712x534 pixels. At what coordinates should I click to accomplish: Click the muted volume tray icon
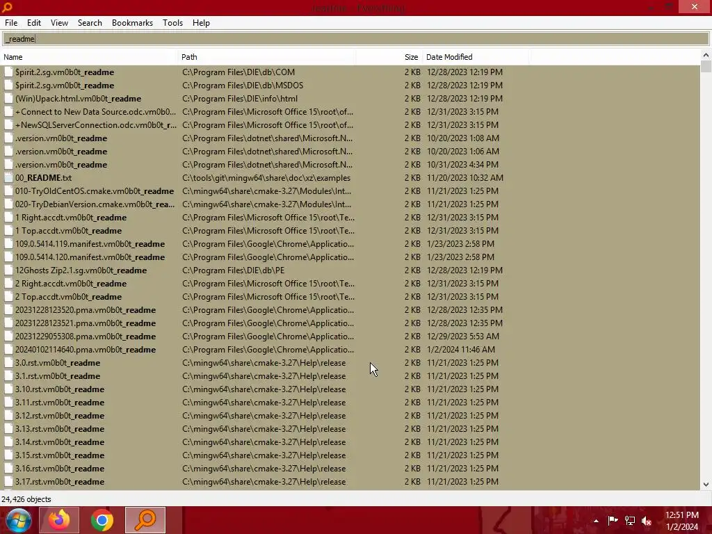[647, 520]
